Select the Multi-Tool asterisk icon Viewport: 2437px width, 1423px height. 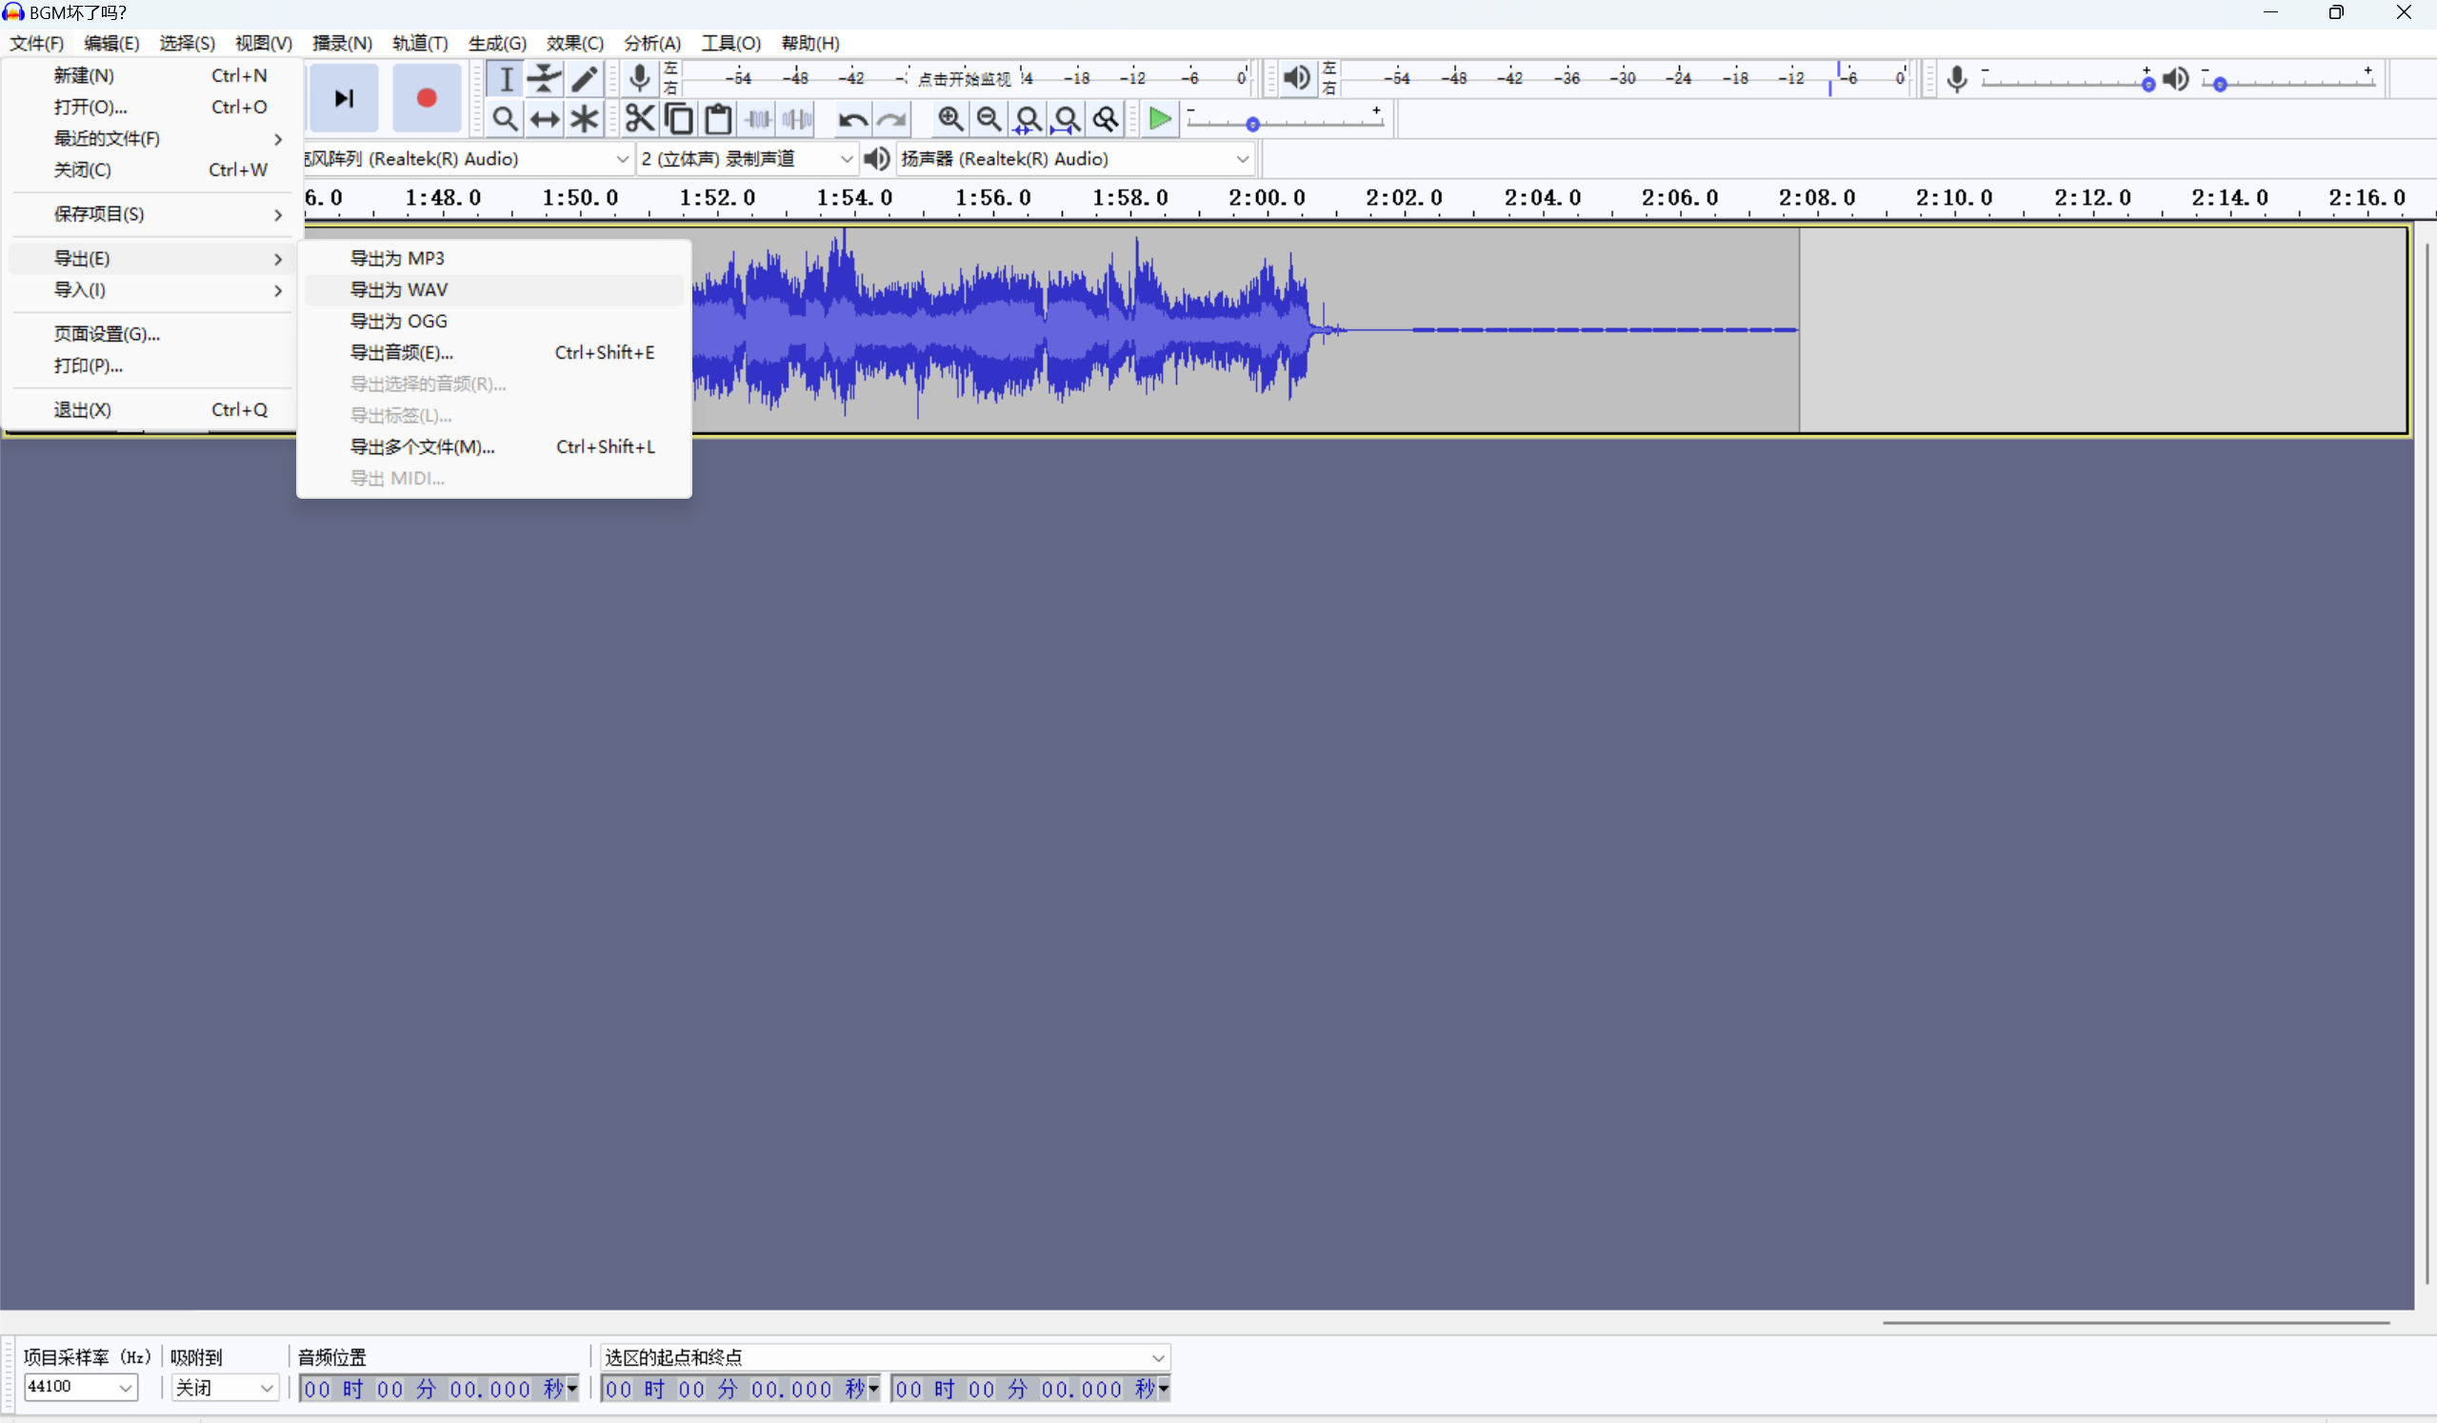click(584, 119)
